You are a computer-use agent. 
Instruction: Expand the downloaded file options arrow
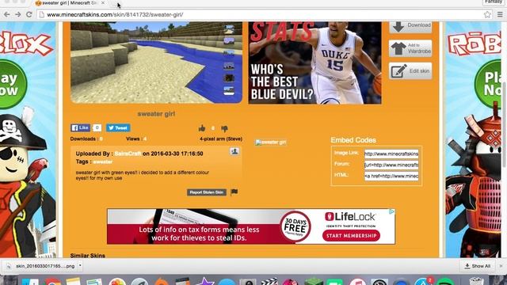coord(80,266)
